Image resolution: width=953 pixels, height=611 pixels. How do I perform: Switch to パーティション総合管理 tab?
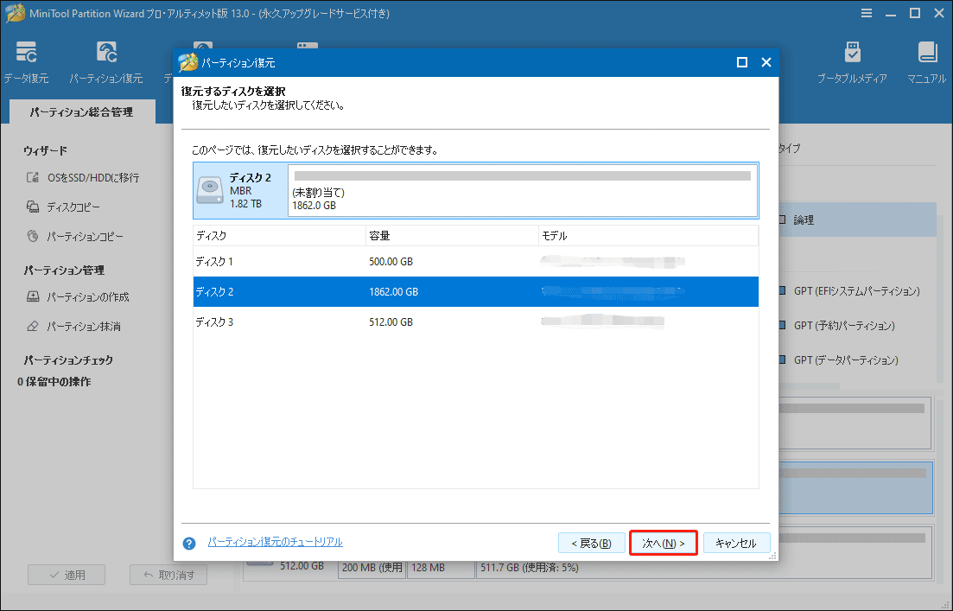coord(82,111)
